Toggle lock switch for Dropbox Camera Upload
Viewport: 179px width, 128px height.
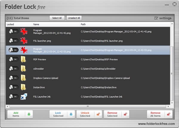click(x=14, y=78)
